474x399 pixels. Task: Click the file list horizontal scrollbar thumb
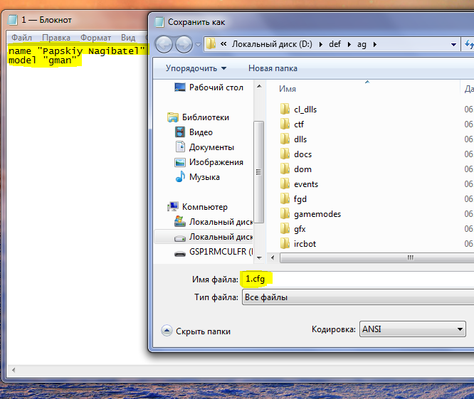pyautogui.click(x=376, y=258)
